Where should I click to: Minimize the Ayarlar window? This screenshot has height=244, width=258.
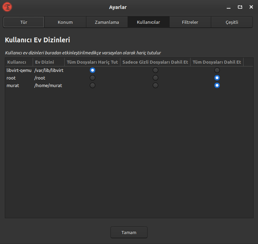(x=229, y=7)
